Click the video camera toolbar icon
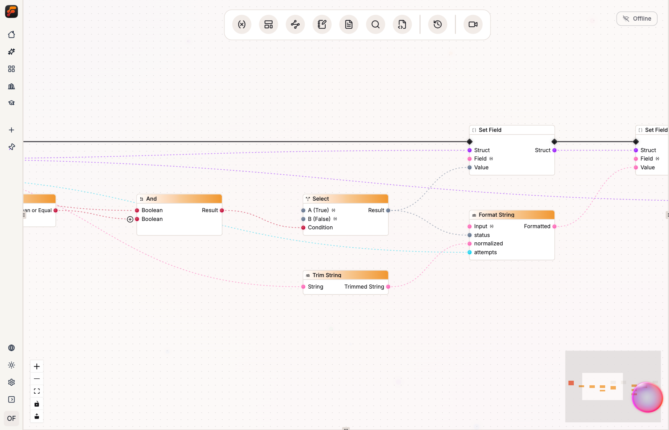Screen dimensions: 669x430 point(473,24)
